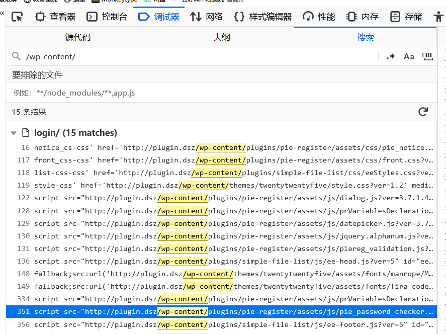Open the Memory (内存) panel
Viewport: 446px width, 334px height.
(363, 17)
